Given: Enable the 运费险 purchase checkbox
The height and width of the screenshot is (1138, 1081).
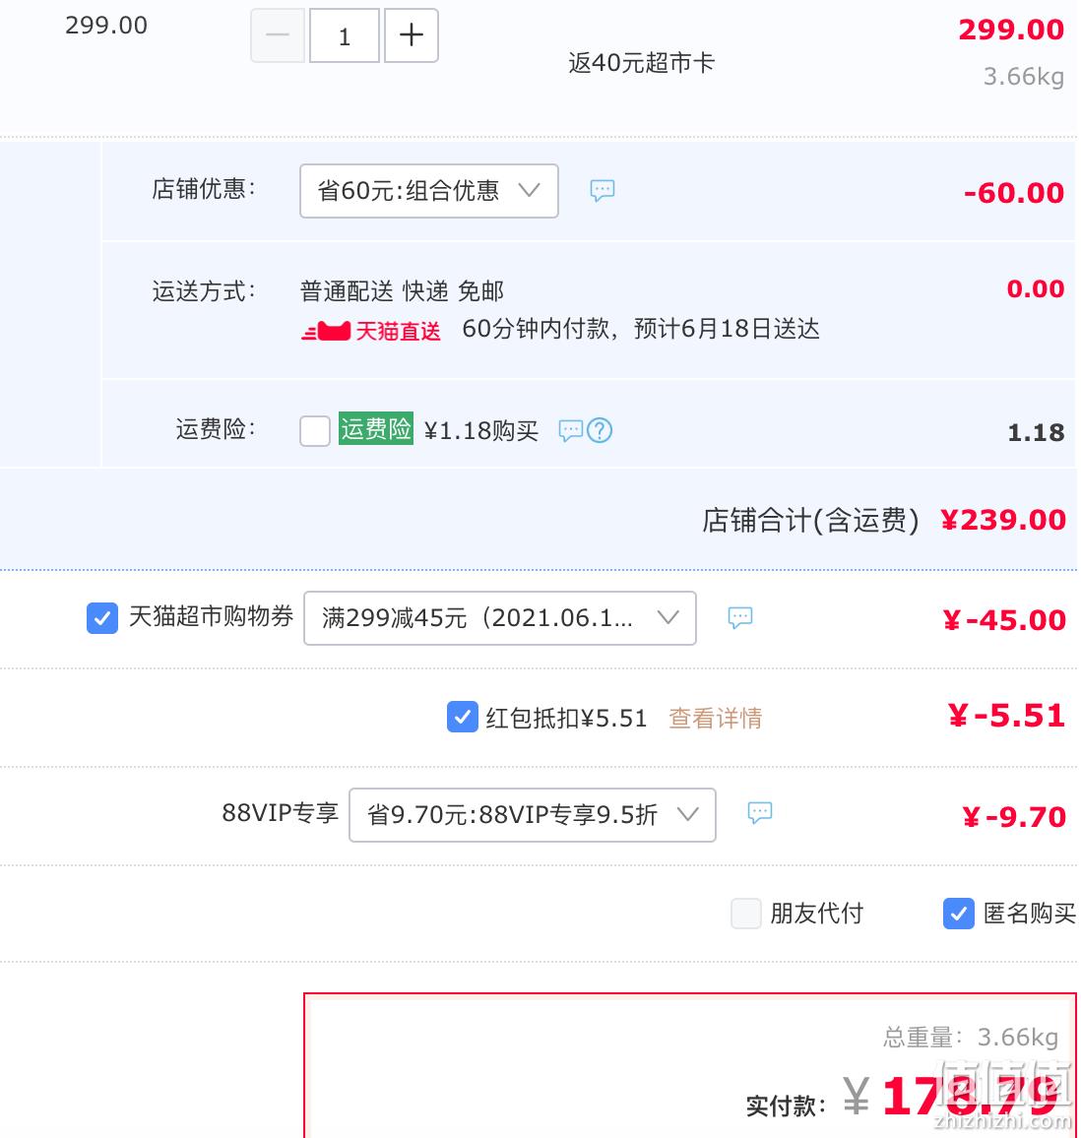Looking at the screenshot, I should pyautogui.click(x=315, y=431).
